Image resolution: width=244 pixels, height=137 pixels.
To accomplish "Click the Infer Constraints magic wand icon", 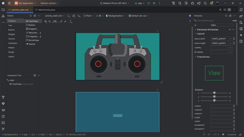I will (65, 21).
